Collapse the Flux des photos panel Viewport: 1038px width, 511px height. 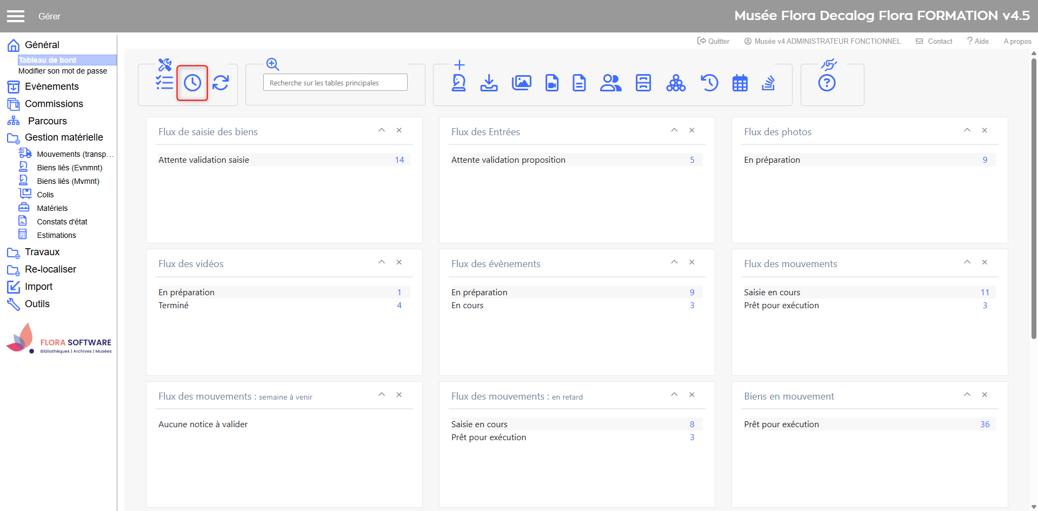click(967, 130)
